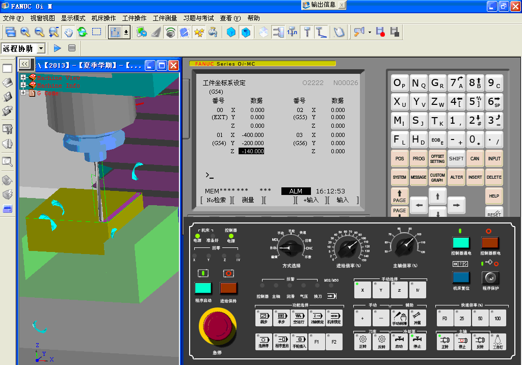Open the 工件测量 menu

coord(165,18)
